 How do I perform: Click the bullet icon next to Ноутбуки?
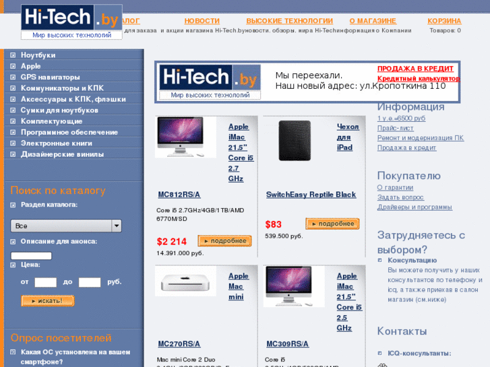point(13,55)
